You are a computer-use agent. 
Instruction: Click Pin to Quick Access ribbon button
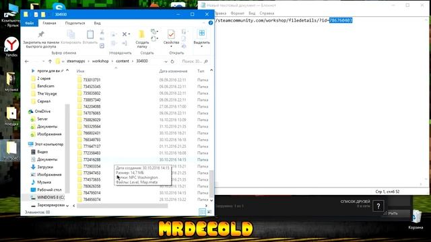coord(41,39)
